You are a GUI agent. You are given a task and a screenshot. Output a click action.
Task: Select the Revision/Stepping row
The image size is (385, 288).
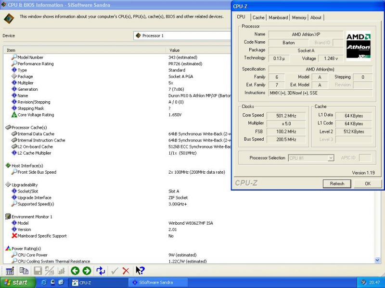pos(117,102)
